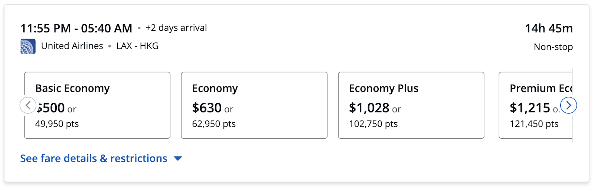Click the $500 Basic Economy price
Screen dimensions: 594x191
point(51,108)
